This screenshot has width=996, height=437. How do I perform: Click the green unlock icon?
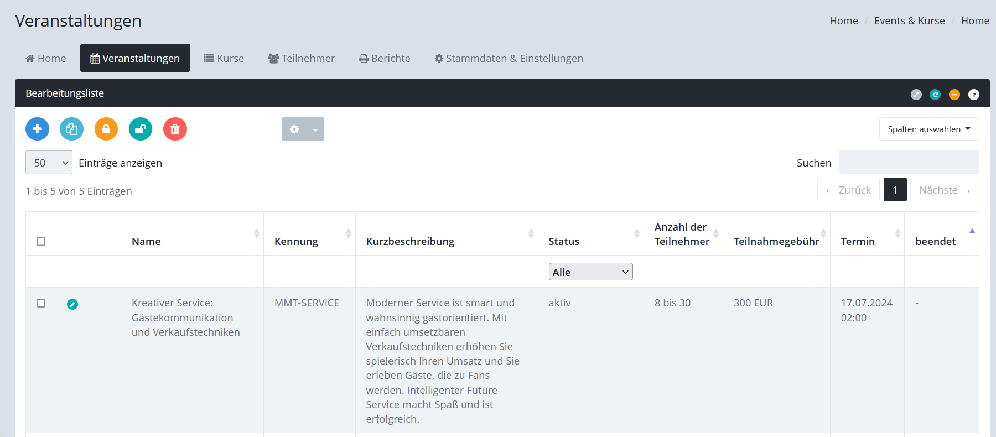[x=141, y=129]
